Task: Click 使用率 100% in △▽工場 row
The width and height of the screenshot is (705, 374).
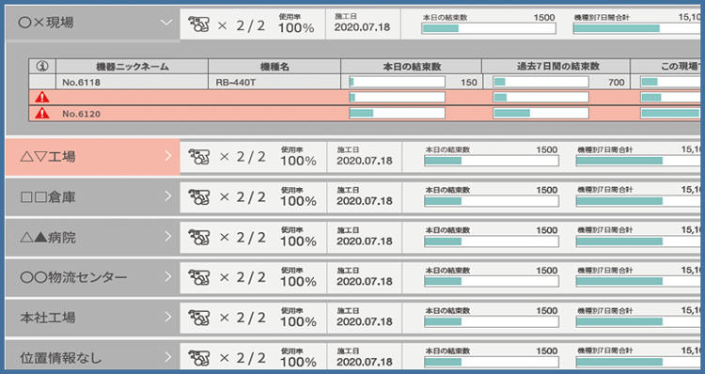Action: coord(298,156)
